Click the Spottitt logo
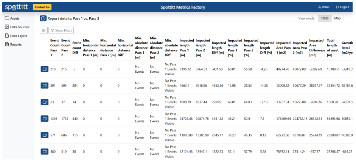Screen dimensions: 356x162 16,7
